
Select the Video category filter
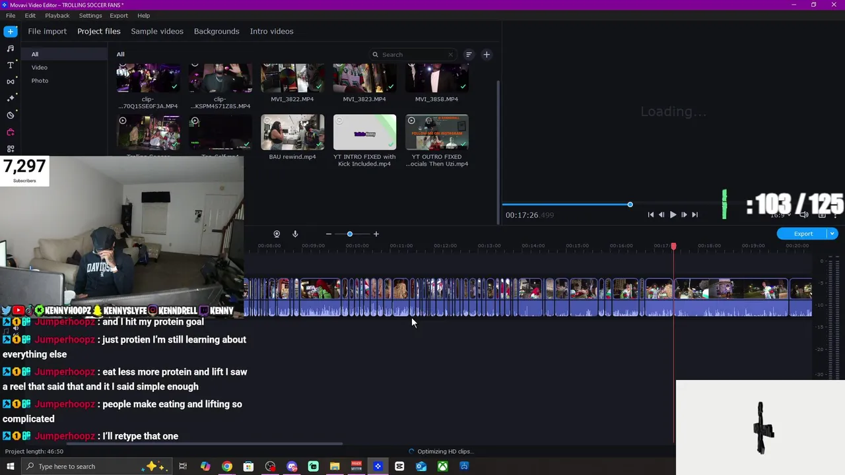point(40,67)
